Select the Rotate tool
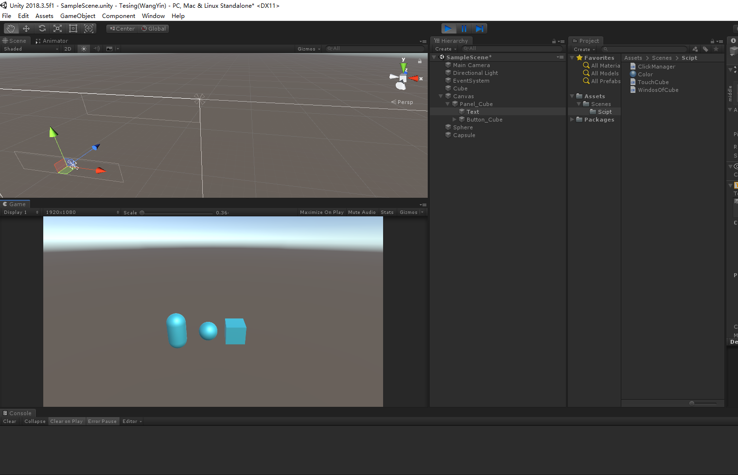The image size is (738, 475). 42,29
